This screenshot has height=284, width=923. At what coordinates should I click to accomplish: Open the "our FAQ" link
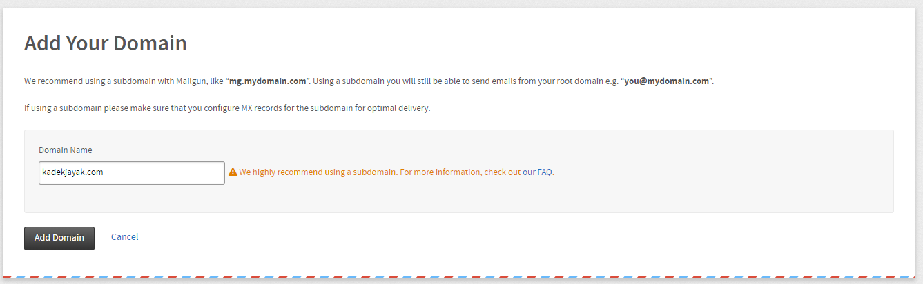[538, 172]
